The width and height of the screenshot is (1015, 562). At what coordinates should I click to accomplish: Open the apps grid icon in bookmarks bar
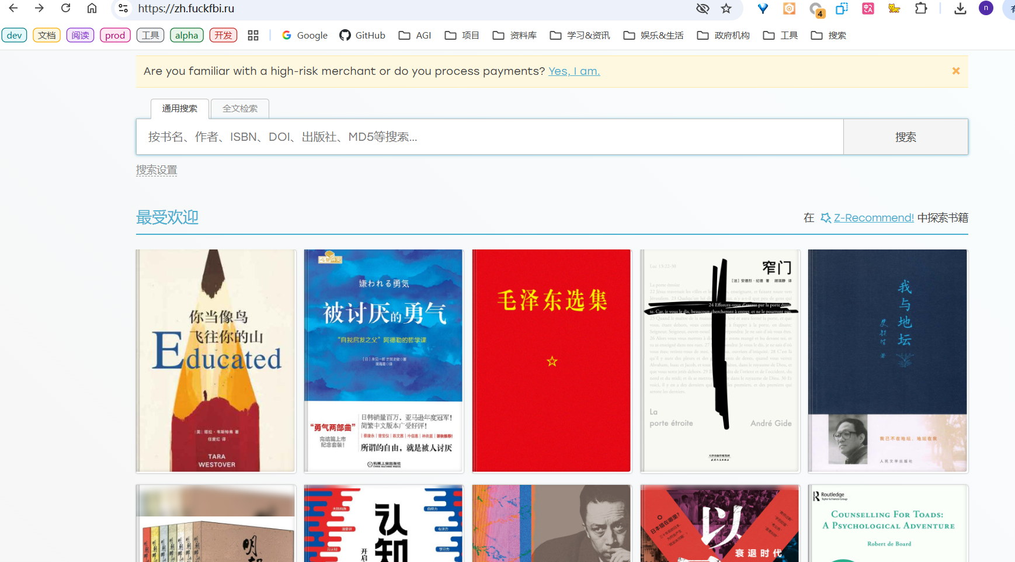[253, 36]
